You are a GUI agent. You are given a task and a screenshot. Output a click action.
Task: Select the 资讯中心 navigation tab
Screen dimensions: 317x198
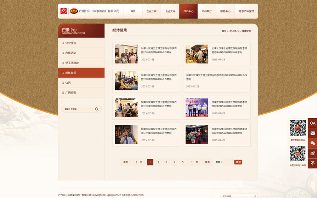[188, 11]
